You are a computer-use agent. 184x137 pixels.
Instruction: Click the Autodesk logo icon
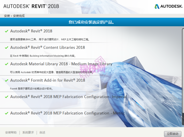point(157,6)
